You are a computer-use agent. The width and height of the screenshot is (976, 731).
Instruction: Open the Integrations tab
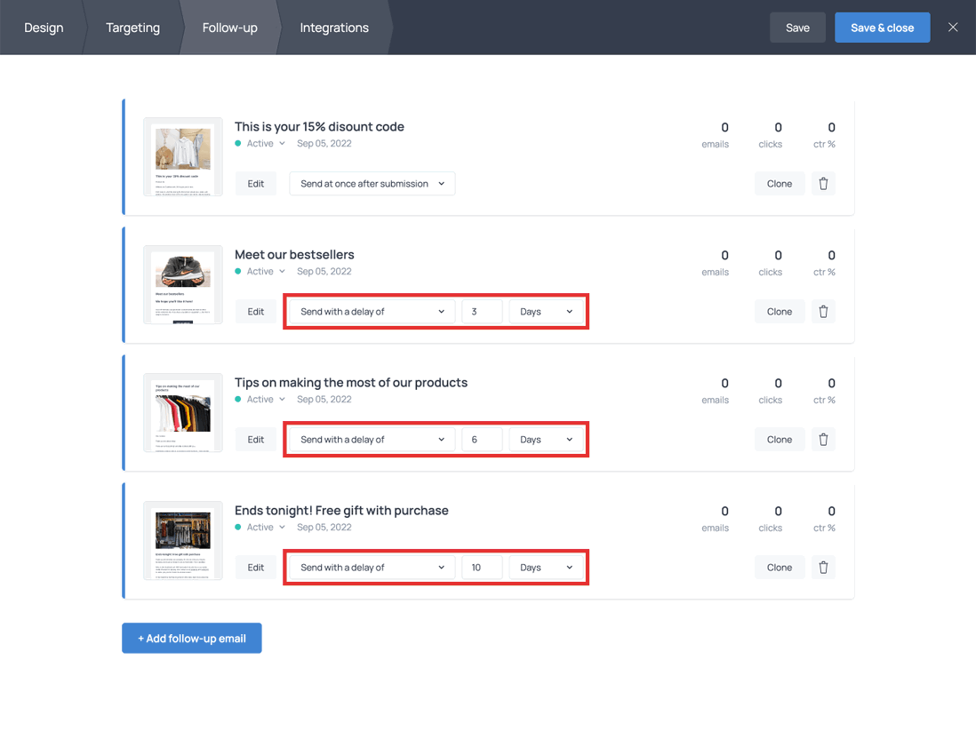click(333, 28)
